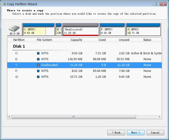Click the blue NTFS icon in G: row

tap(38, 77)
